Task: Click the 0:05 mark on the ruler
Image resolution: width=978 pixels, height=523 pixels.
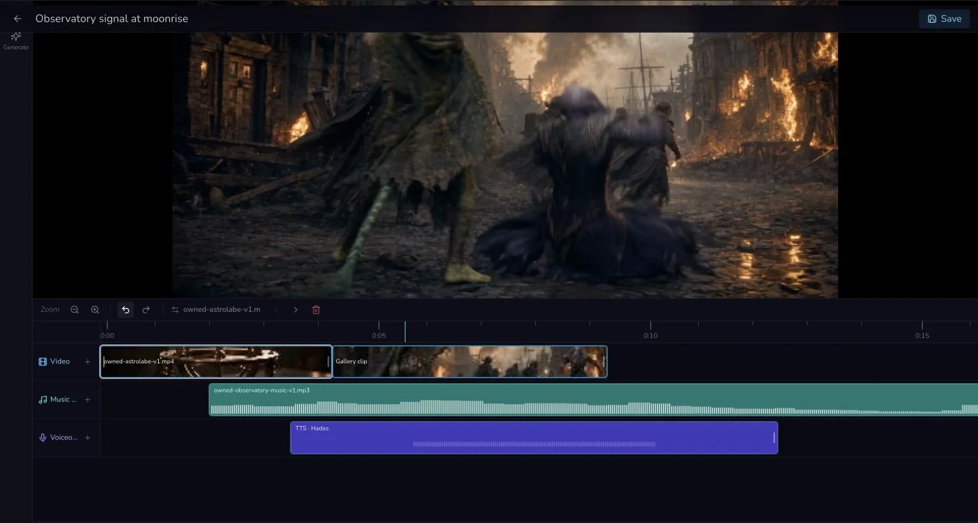Action: point(379,336)
